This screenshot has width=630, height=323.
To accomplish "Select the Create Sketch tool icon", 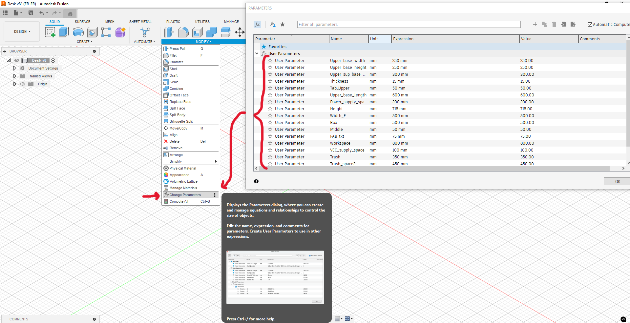I will tap(50, 32).
